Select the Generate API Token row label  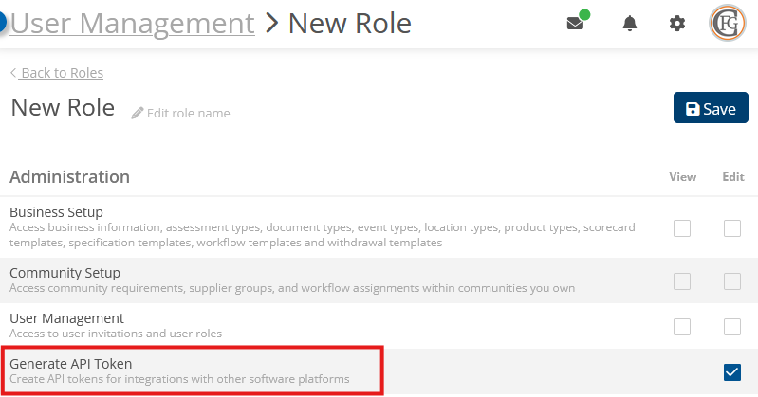[71, 363]
